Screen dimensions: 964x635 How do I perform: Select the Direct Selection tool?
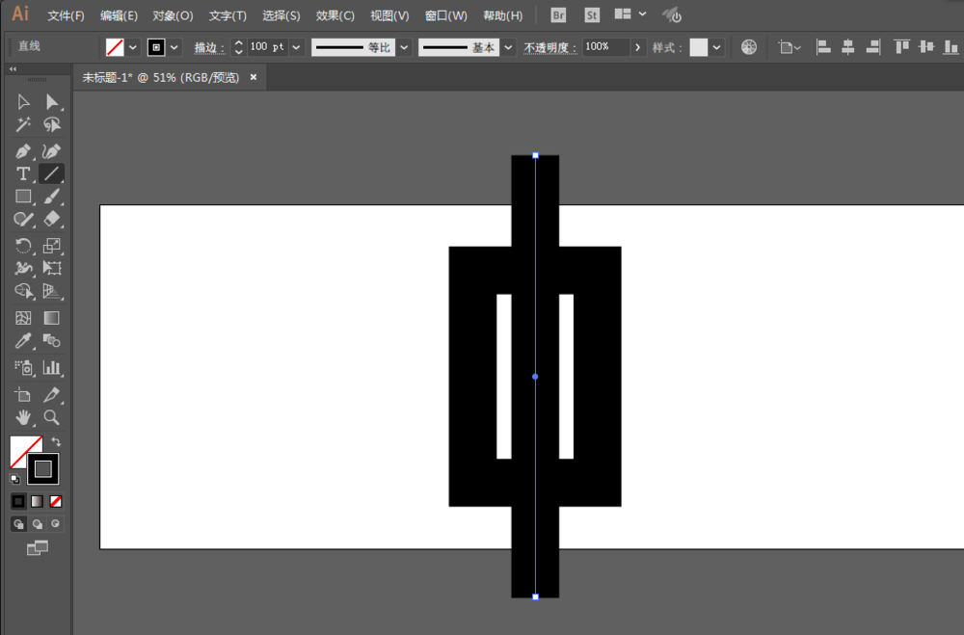coord(52,101)
